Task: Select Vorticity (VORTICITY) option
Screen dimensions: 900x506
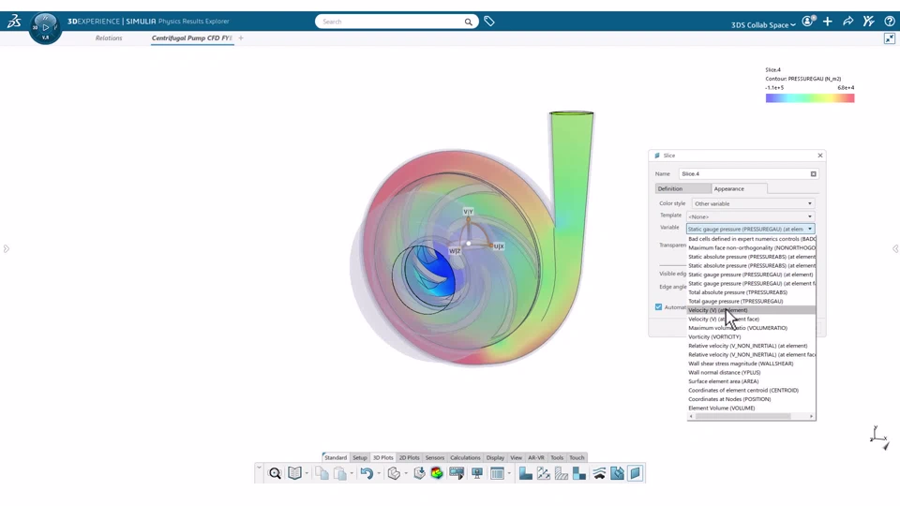Action: pos(751,336)
